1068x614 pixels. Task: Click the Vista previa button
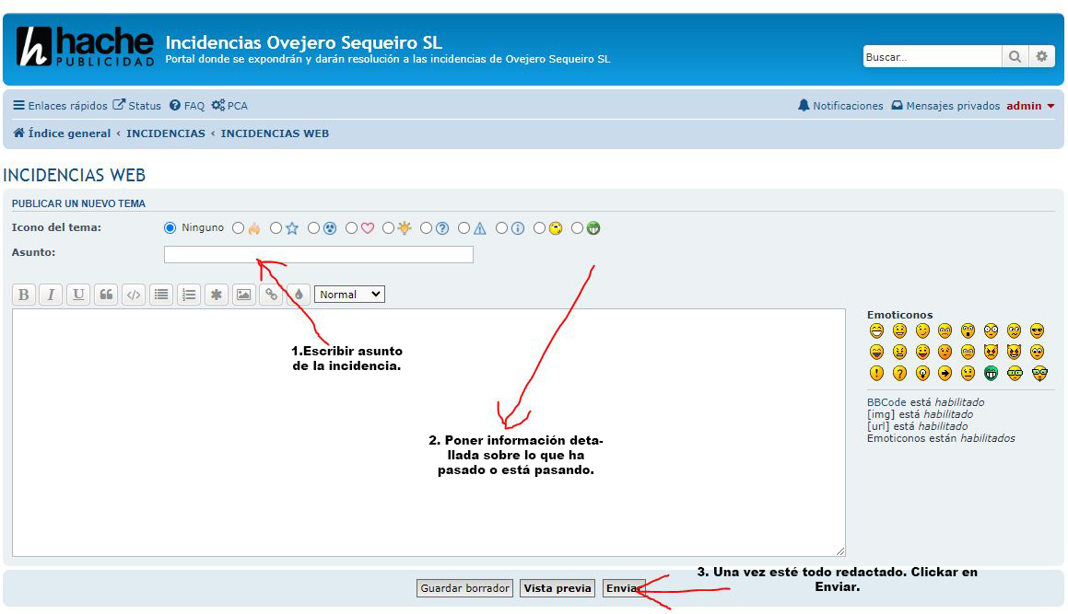[x=557, y=588]
